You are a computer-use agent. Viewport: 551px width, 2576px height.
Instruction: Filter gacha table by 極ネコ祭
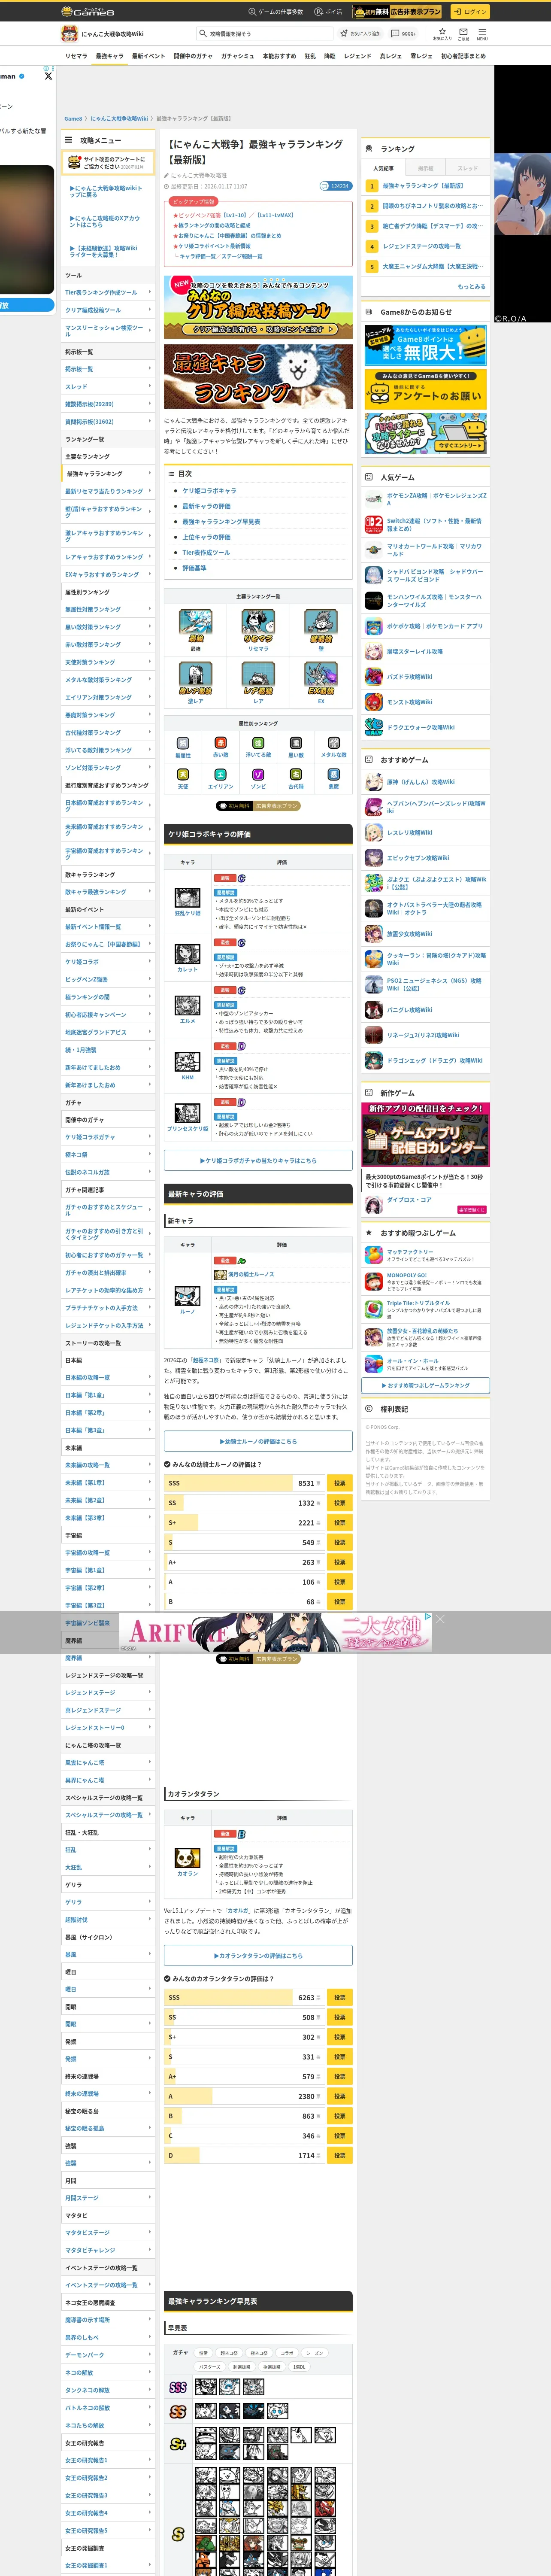coord(259,2353)
